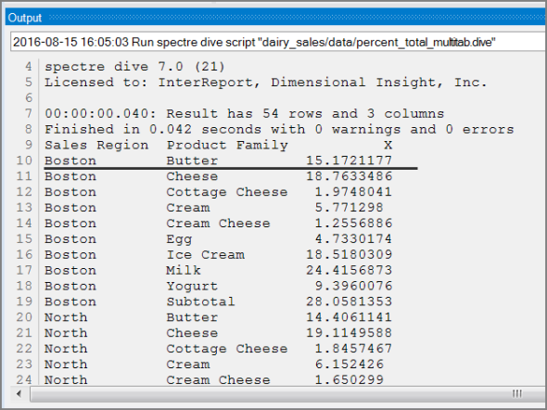Click 'Milk' in the Boston row
The image size is (547, 410).
click(x=184, y=271)
